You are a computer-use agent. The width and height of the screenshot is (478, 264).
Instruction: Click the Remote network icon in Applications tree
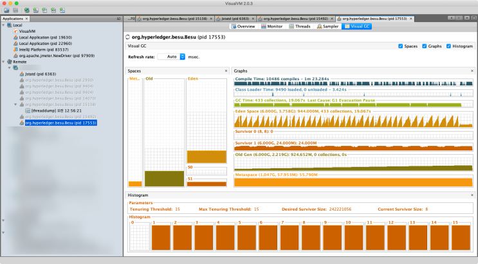click(x=10, y=62)
